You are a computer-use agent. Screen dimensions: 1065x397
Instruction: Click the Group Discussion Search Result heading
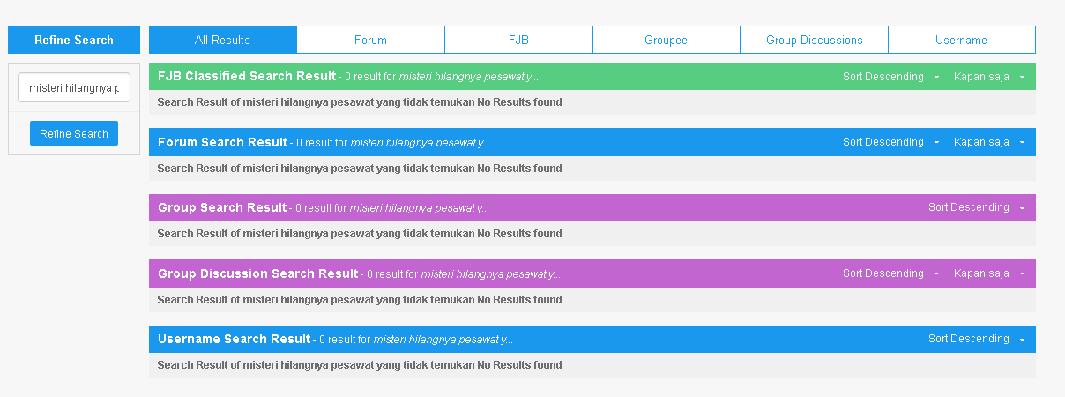point(258,273)
